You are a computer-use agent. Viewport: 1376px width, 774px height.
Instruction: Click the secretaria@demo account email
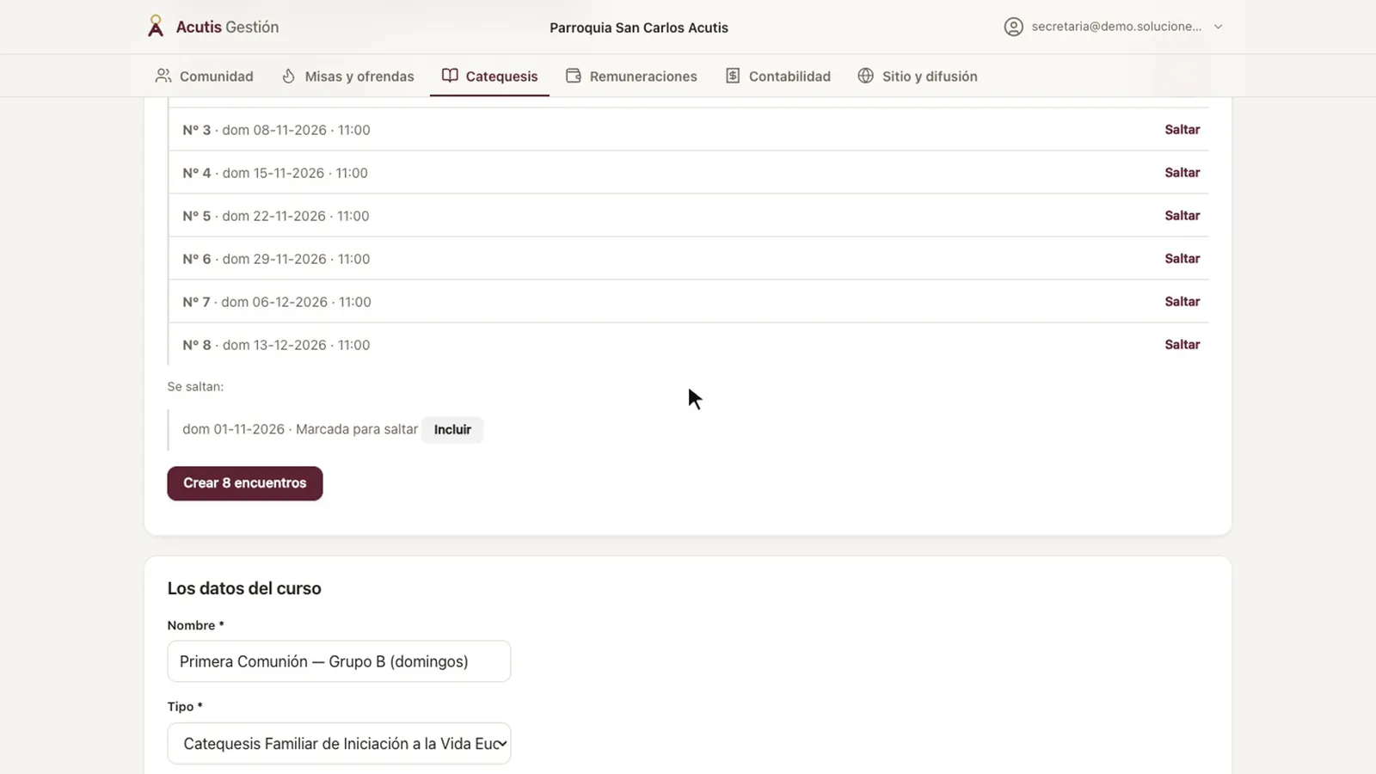click(1116, 27)
